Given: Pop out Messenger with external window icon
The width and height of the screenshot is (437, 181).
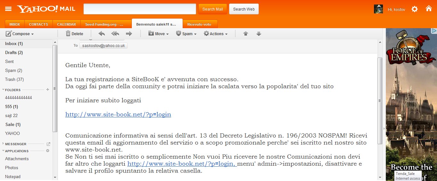Looking at the screenshot, I should pos(48,144).
